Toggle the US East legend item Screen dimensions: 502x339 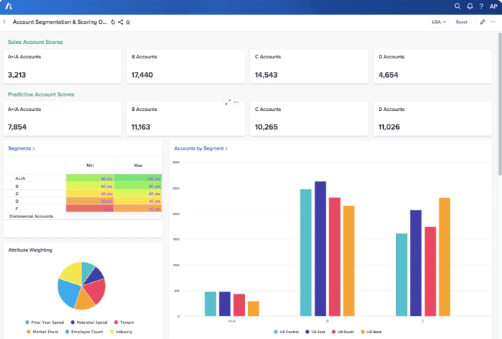point(315,332)
